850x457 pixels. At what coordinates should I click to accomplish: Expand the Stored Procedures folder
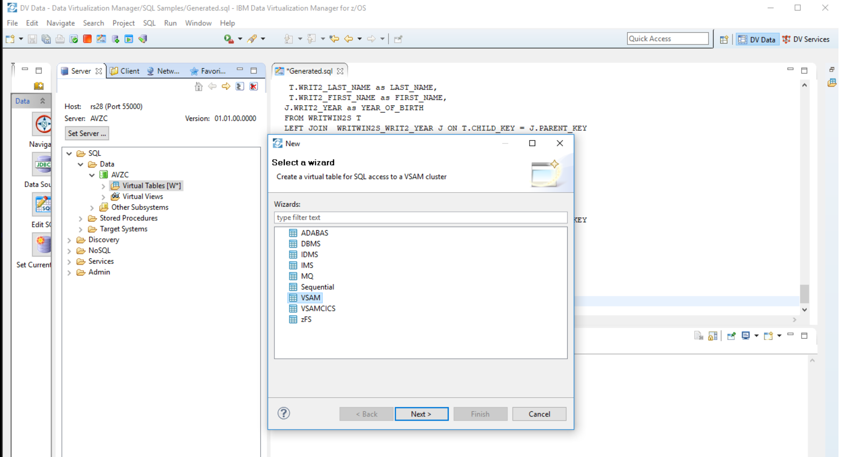click(81, 218)
